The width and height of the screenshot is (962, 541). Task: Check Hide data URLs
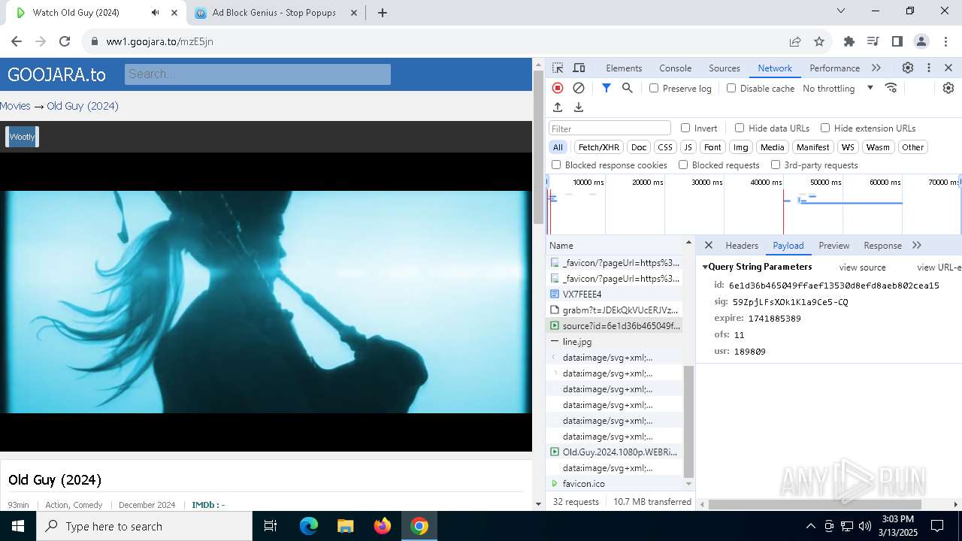click(740, 128)
